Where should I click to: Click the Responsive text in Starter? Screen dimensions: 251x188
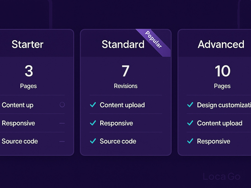click(18, 123)
